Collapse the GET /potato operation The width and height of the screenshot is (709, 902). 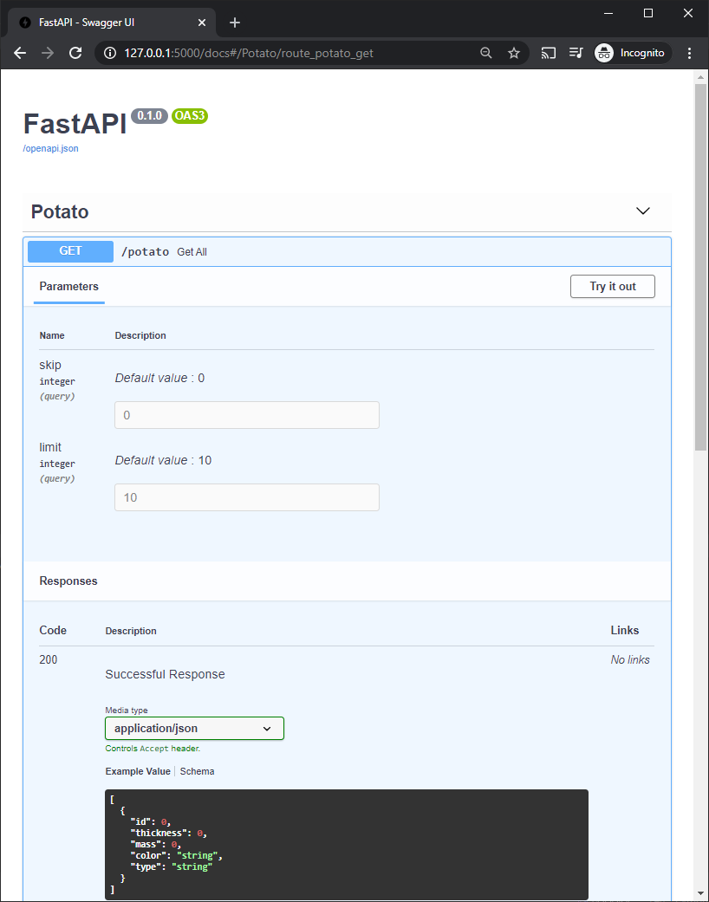347,252
